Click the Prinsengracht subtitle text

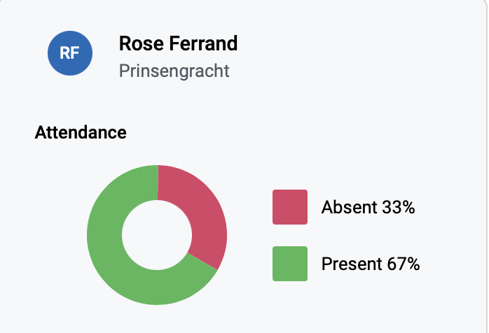(174, 71)
